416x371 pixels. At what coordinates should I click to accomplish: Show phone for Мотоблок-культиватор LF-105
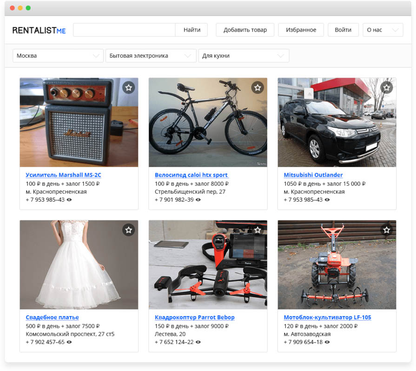[x=327, y=342]
